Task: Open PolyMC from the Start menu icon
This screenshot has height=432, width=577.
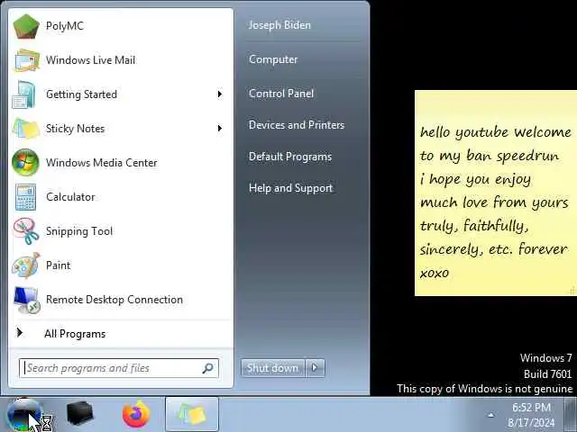Action: coord(26,26)
